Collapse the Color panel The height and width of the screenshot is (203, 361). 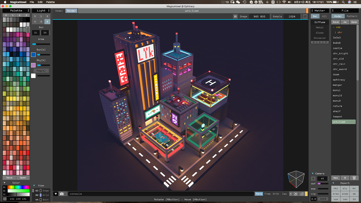[x=5, y=183]
